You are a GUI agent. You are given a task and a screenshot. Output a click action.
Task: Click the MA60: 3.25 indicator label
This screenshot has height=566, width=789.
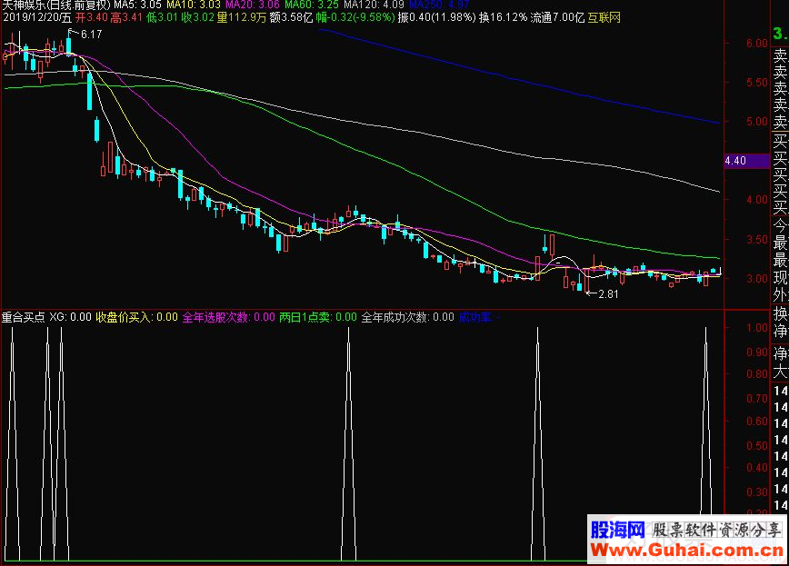coord(312,5)
